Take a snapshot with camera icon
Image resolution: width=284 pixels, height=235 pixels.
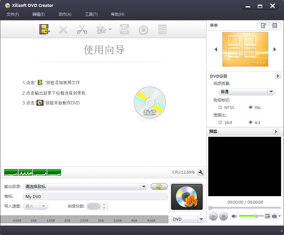(x=275, y=216)
